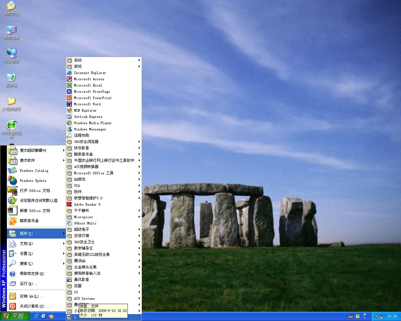Expand the 附件 accessories submenu
401x321 pixels.
tap(104, 192)
